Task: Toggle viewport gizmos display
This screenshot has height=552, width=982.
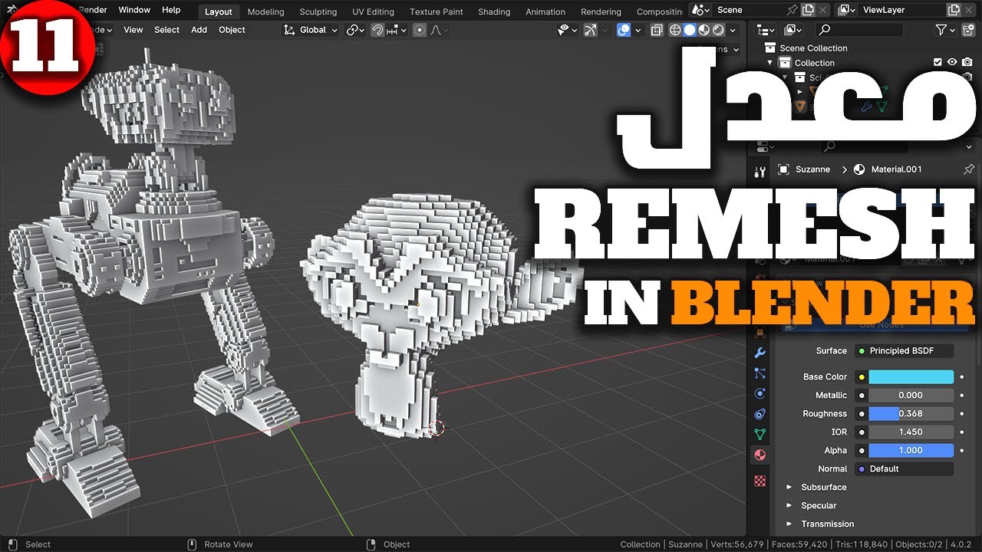Action: click(590, 30)
